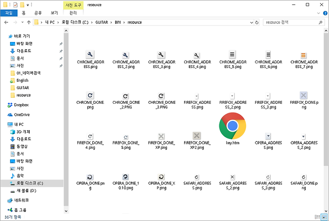
Task: Select OPERA_ADDRESS_2.png file icon
Action: 303,137
